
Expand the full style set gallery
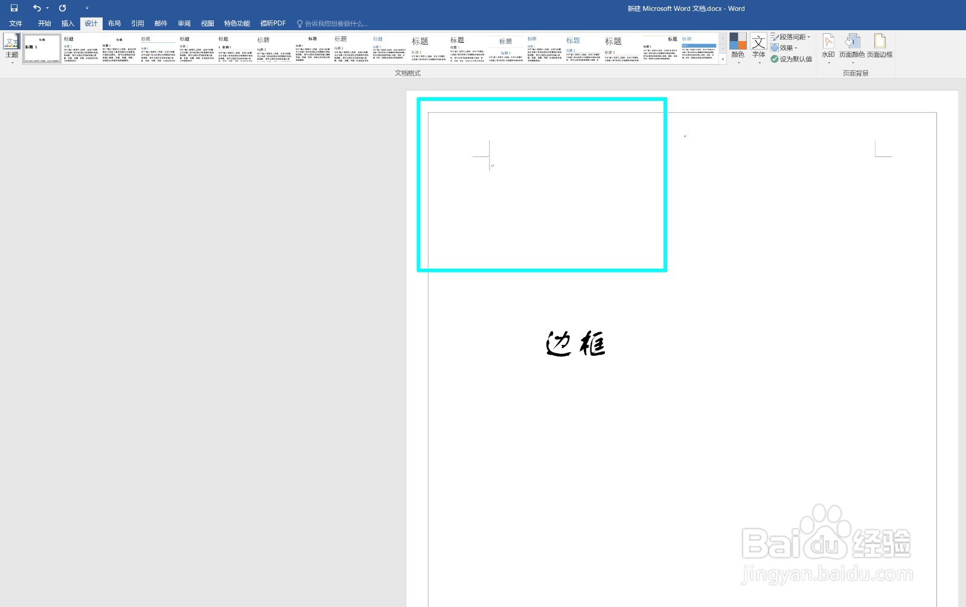[723, 59]
